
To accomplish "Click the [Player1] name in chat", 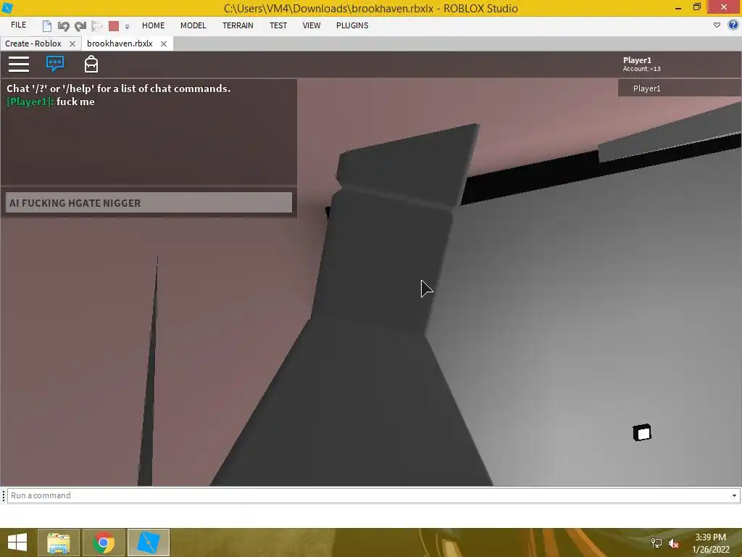I will [x=30, y=102].
